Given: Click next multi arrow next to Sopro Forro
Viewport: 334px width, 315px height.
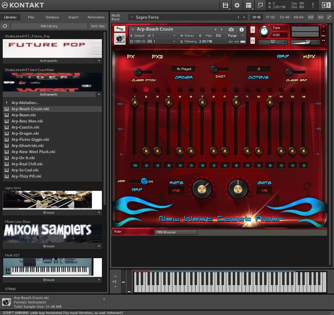Looking at the screenshot, I should point(244,17).
